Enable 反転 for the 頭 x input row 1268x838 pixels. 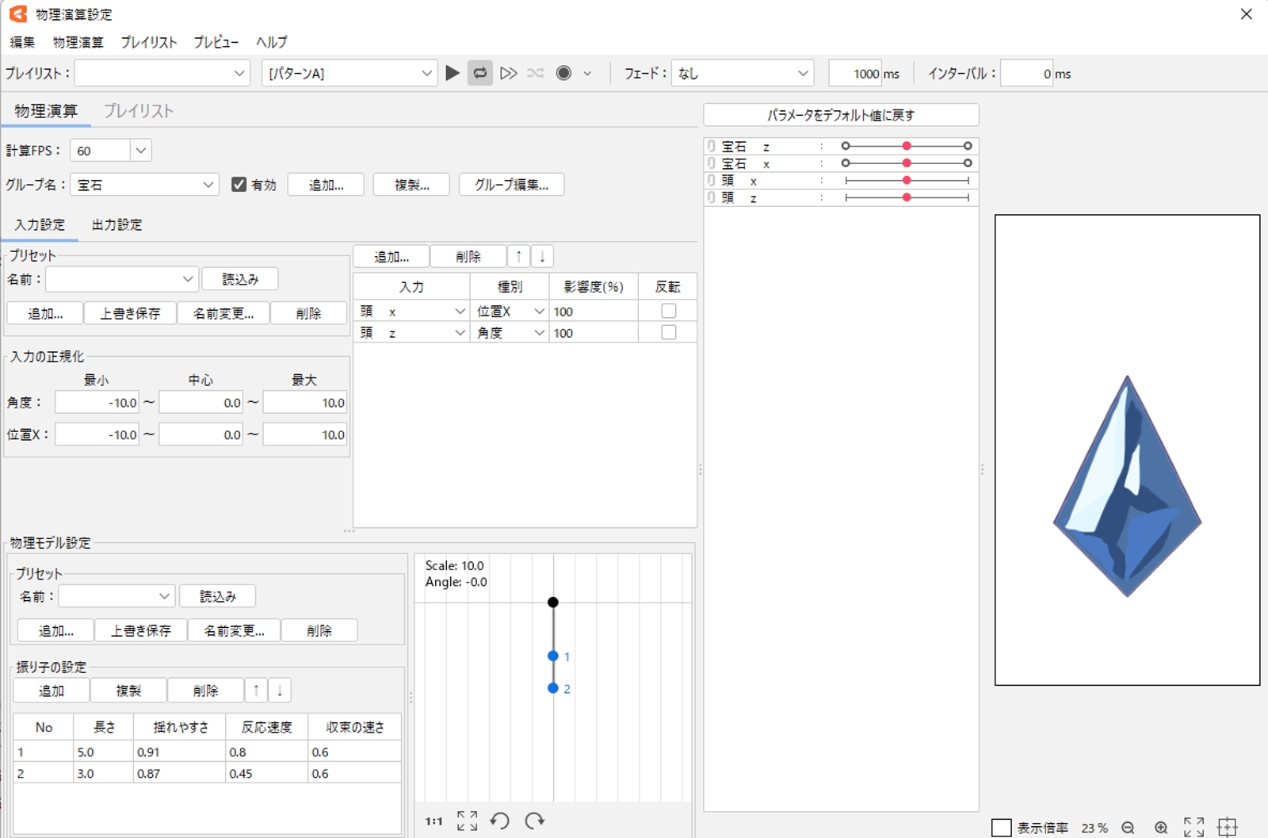pyautogui.click(x=668, y=311)
